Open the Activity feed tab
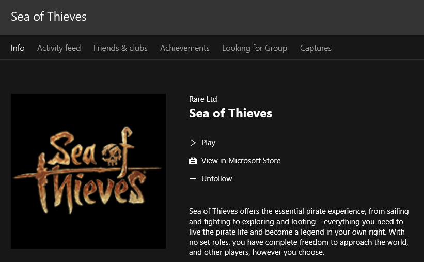The height and width of the screenshot is (262, 424). [59, 48]
